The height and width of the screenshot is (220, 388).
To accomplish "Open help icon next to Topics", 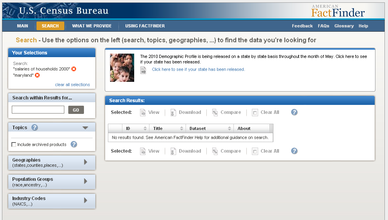I will point(35,127).
